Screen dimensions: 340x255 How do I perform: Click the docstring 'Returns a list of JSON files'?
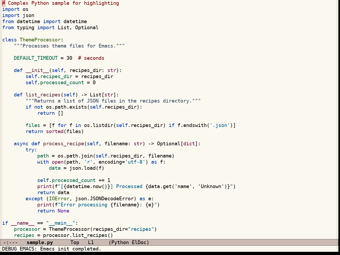click(113, 101)
